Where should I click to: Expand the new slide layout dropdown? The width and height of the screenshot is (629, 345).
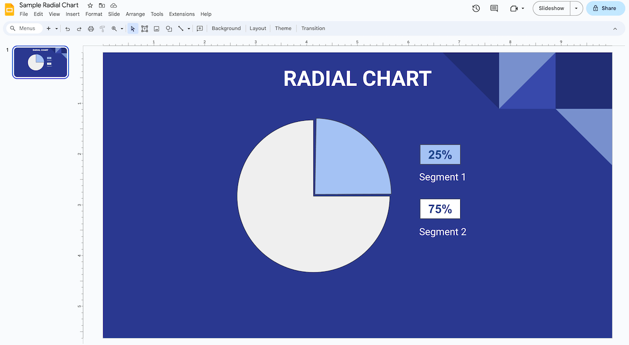[57, 28]
